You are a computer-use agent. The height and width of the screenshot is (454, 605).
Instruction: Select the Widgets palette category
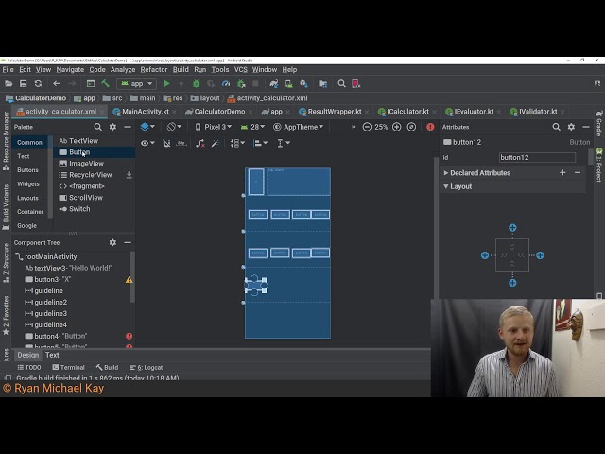28,183
